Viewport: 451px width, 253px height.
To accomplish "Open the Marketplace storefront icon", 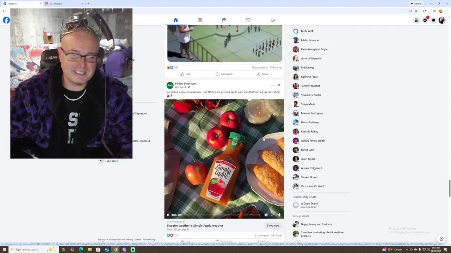I will [x=248, y=20].
